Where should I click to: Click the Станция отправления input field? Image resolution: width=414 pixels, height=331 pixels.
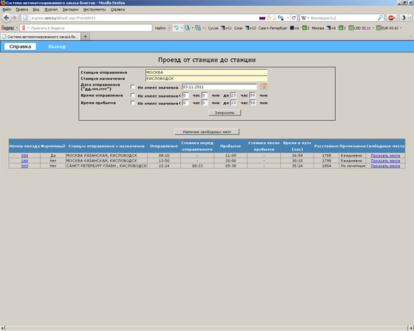tap(206, 72)
